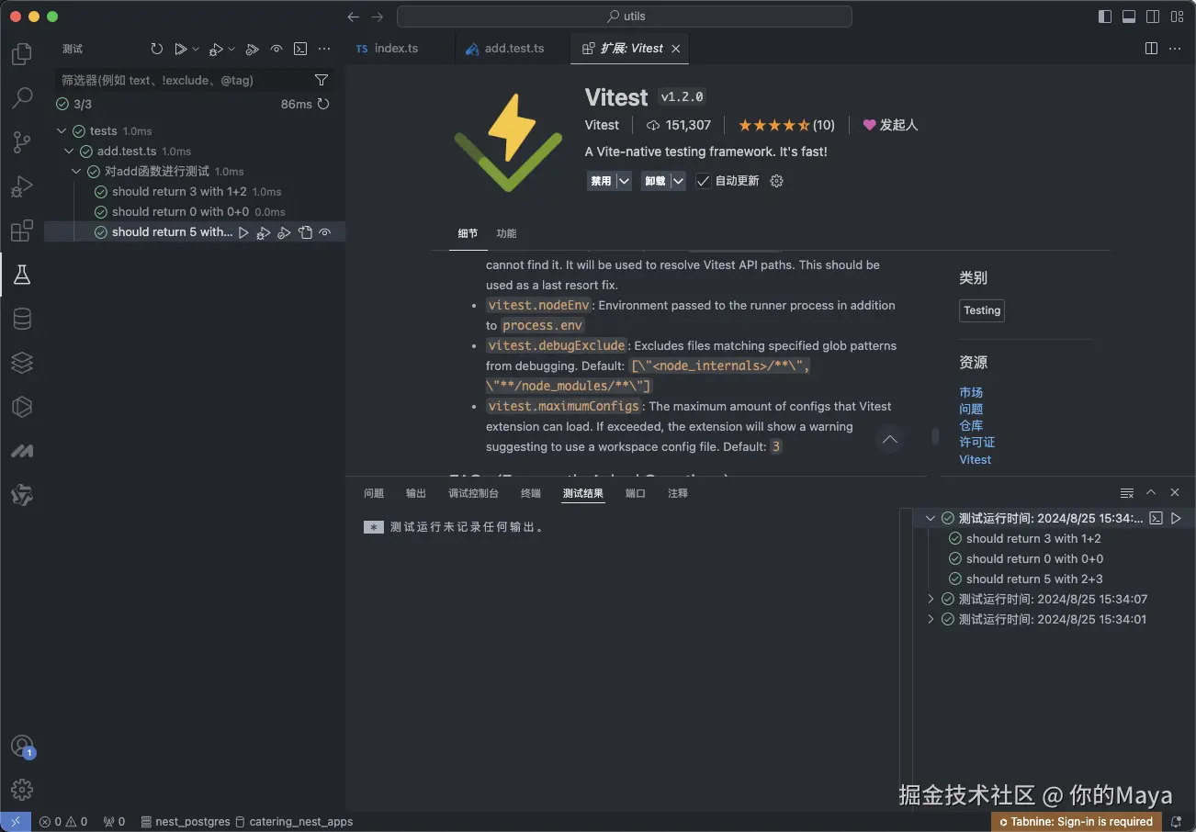Clear test results with the list-x icon
This screenshot has width=1196, height=832.
point(1127,492)
